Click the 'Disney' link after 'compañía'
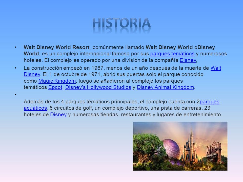This screenshot has height=182, width=243. (188, 60)
